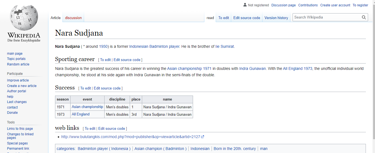Click Asian championship link in table
Screen dimensions: 375x153
(x=87, y=107)
